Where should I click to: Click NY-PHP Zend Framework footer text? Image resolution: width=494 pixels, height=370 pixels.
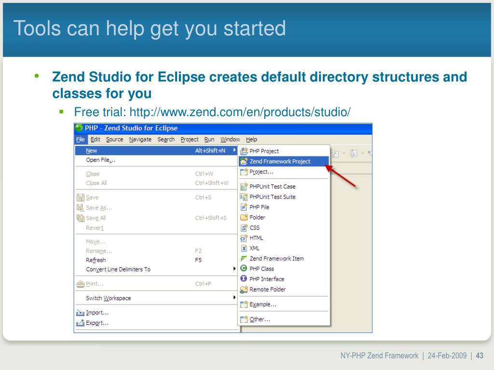379,356
